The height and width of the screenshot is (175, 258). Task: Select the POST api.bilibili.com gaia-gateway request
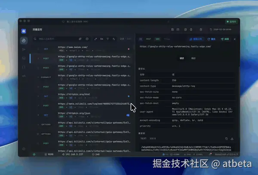tap(82, 143)
